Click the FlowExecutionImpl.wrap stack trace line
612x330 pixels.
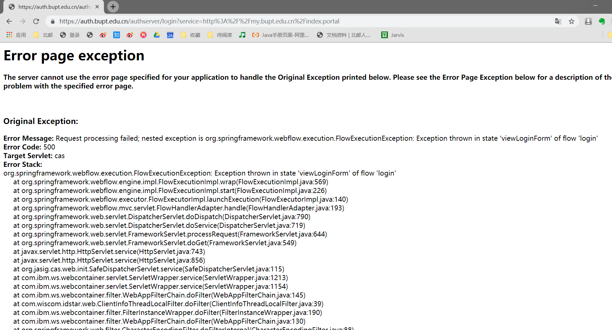171,182
